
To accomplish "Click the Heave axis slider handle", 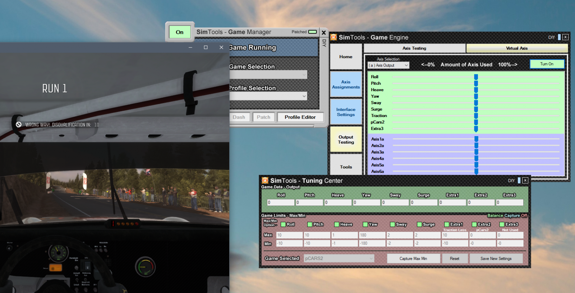I will tap(476, 90).
